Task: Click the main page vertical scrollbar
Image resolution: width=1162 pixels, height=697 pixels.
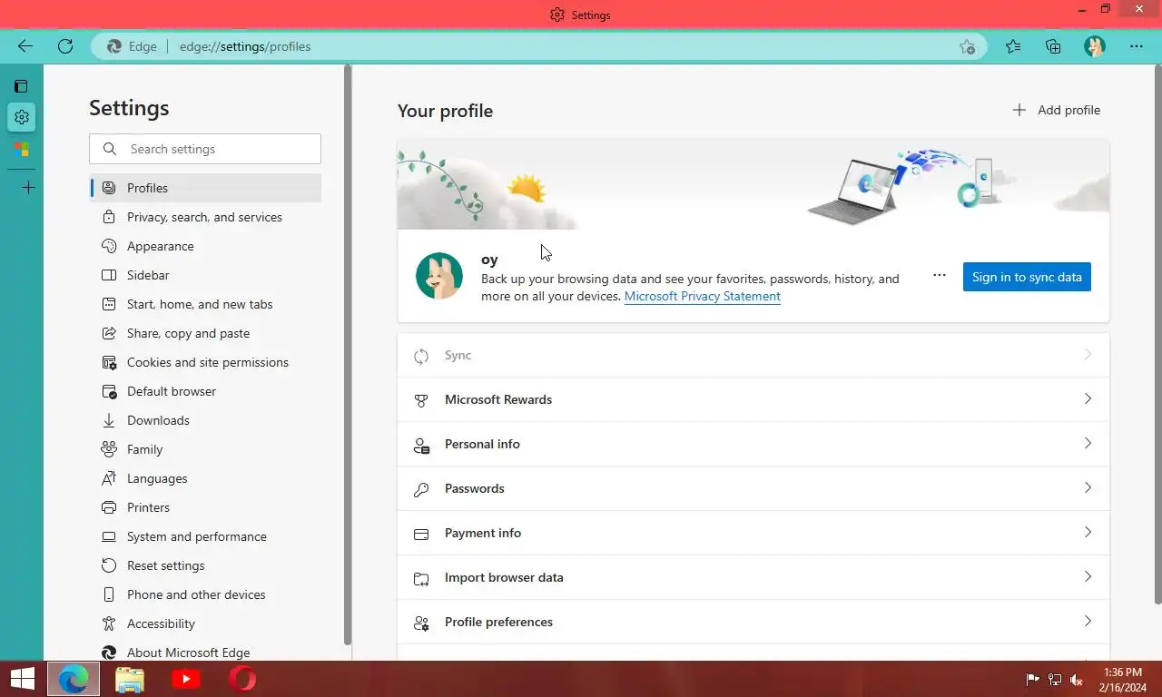Action: (x=1157, y=334)
